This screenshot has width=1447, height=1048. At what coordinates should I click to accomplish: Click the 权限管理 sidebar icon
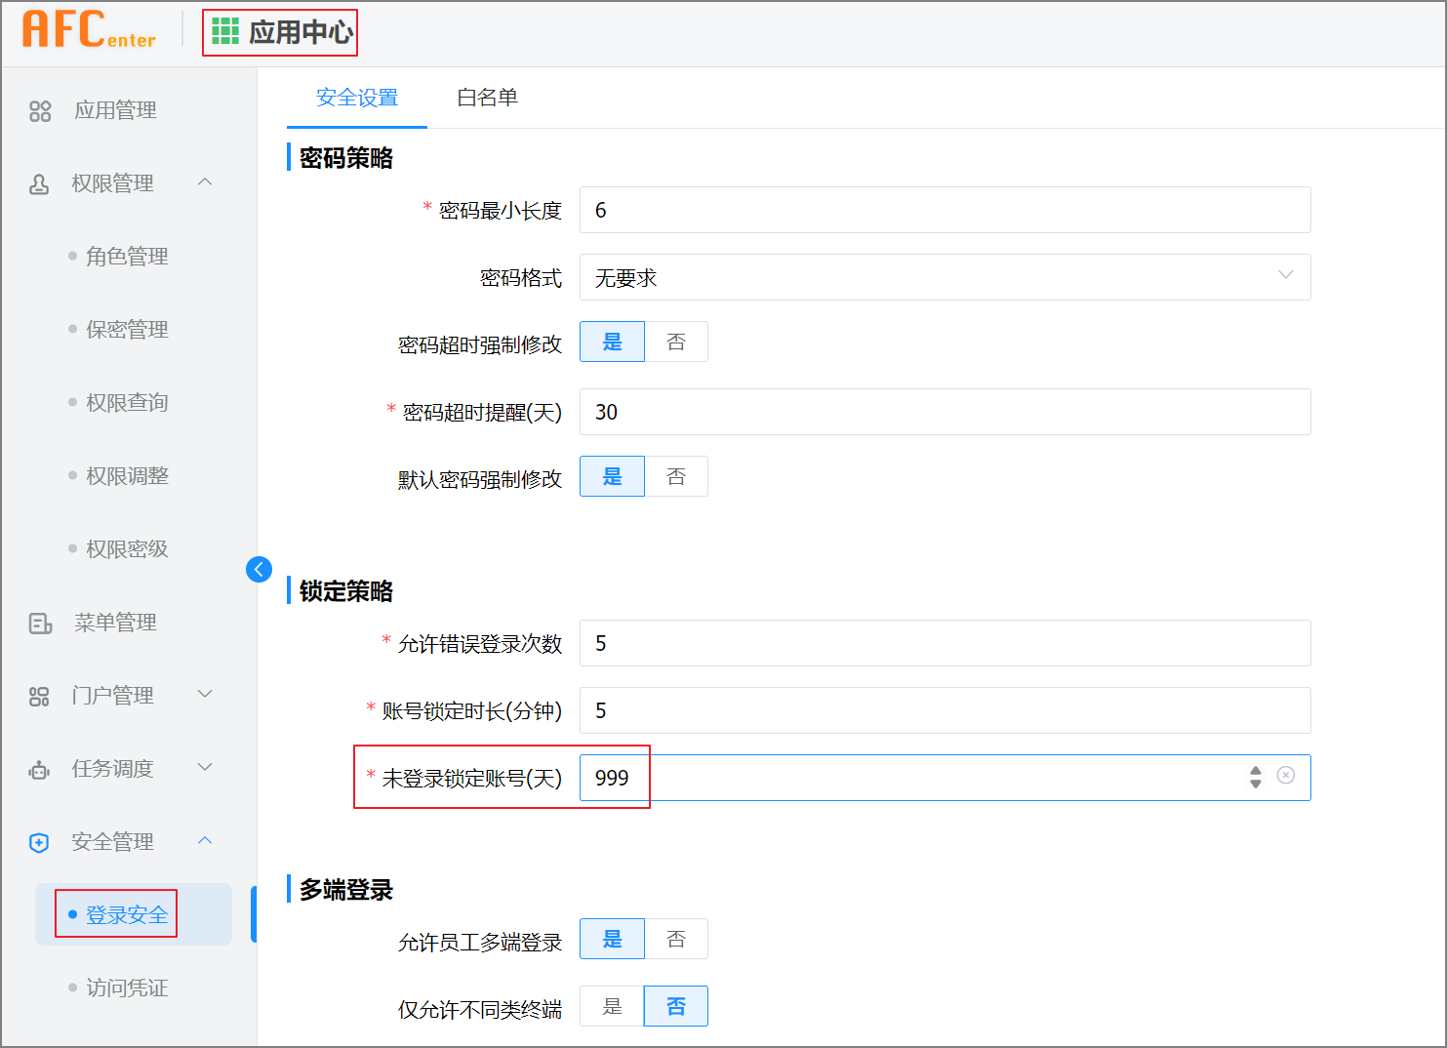point(39,182)
